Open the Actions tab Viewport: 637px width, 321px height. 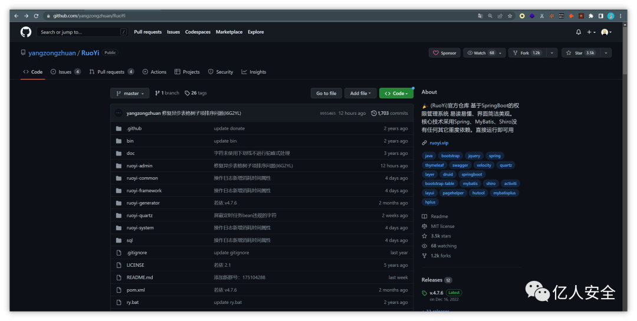(x=155, y=72)
